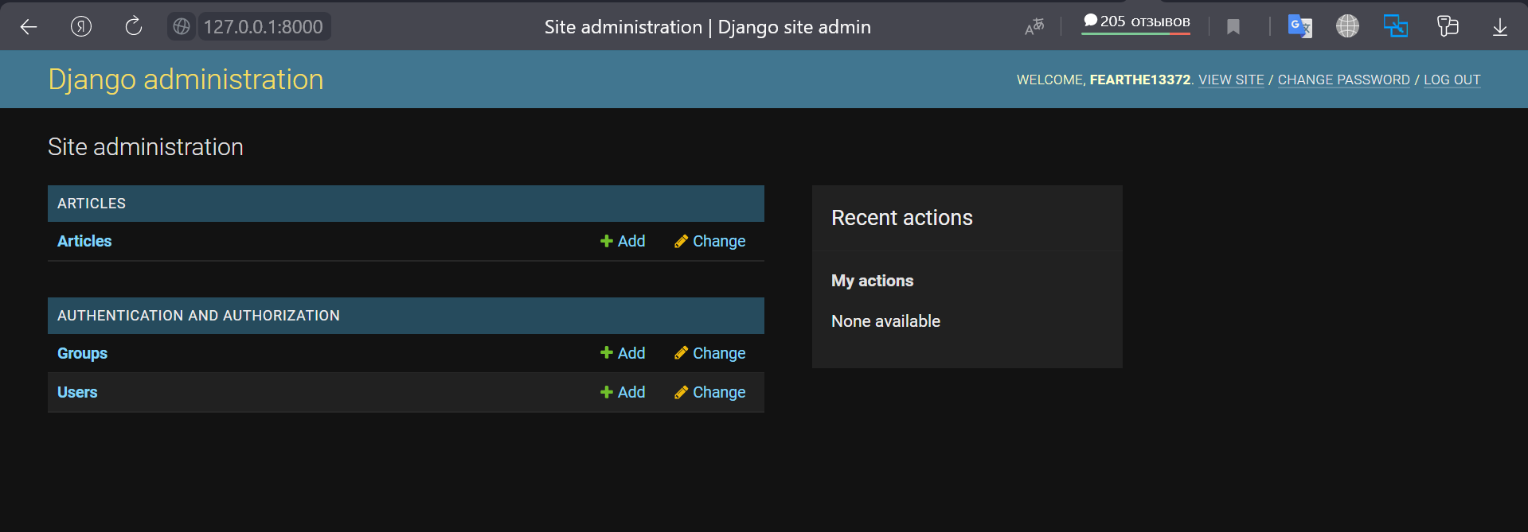1528x532 pixels.
Task: Open the View site link
Action: [x=1231, y=80]
